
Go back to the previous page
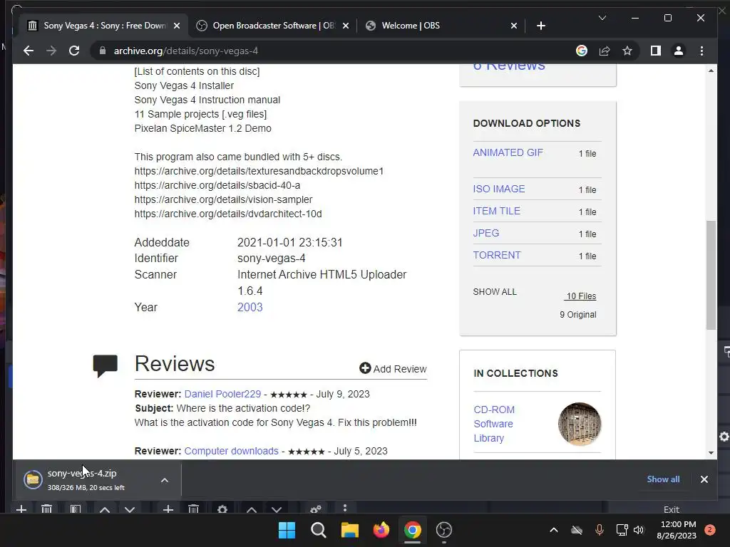click(x=29, y=51)
